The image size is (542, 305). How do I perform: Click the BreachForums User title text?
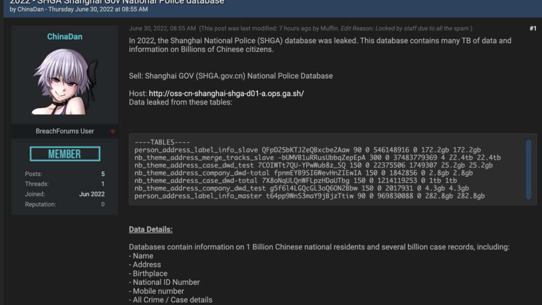click(x=65, y=131)
